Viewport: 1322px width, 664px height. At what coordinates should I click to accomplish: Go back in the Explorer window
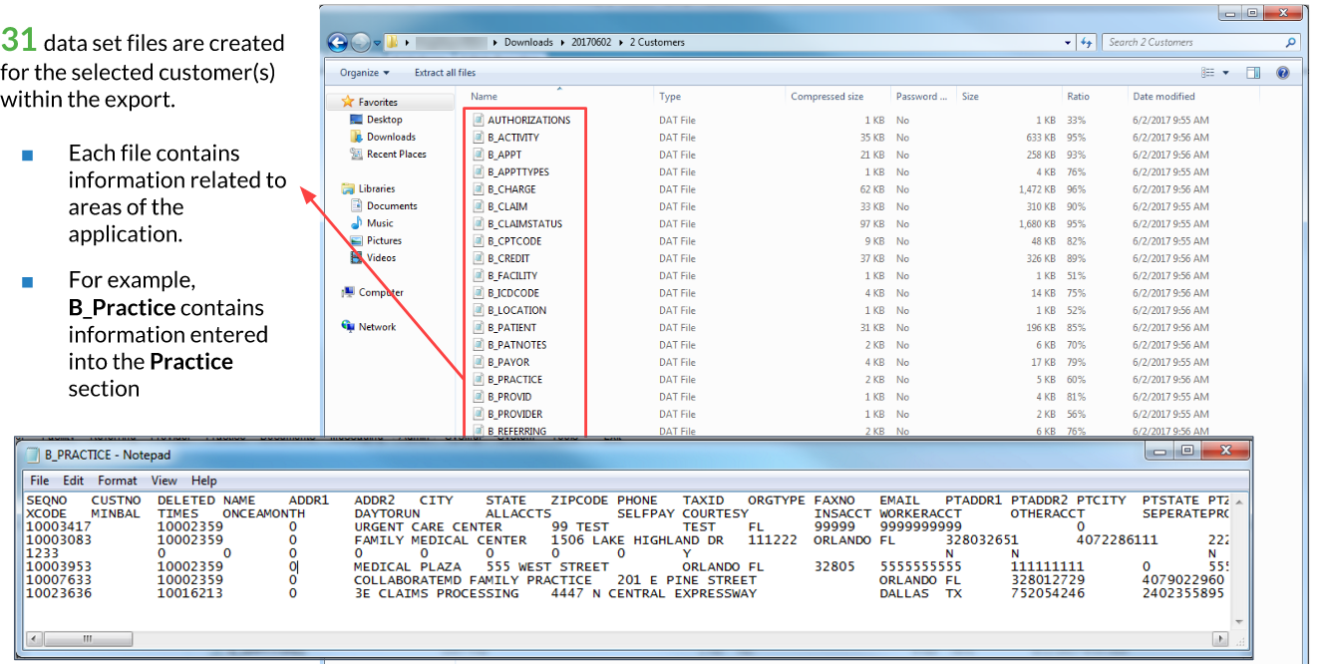[x=339, y=42]
